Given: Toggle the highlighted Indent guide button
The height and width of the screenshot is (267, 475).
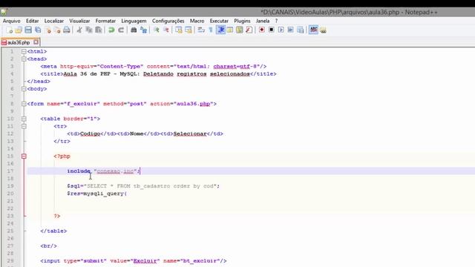Looking at the screenshot, I should [x=220, y=30].
